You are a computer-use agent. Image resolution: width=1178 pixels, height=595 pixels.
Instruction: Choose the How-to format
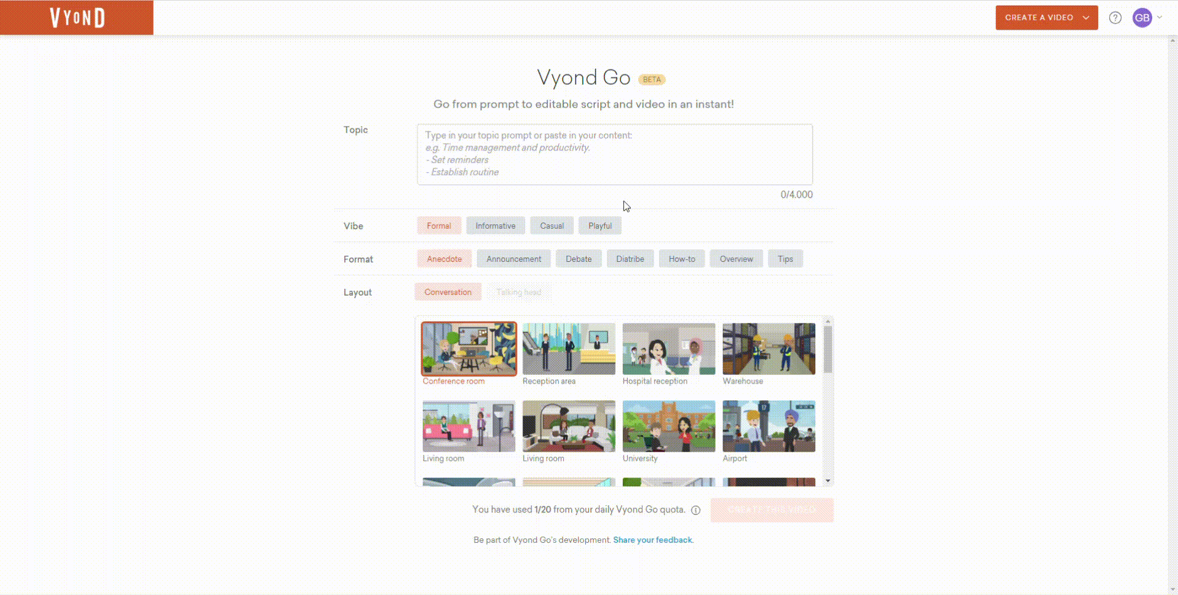pyautogui.click(x=682, y=259)
